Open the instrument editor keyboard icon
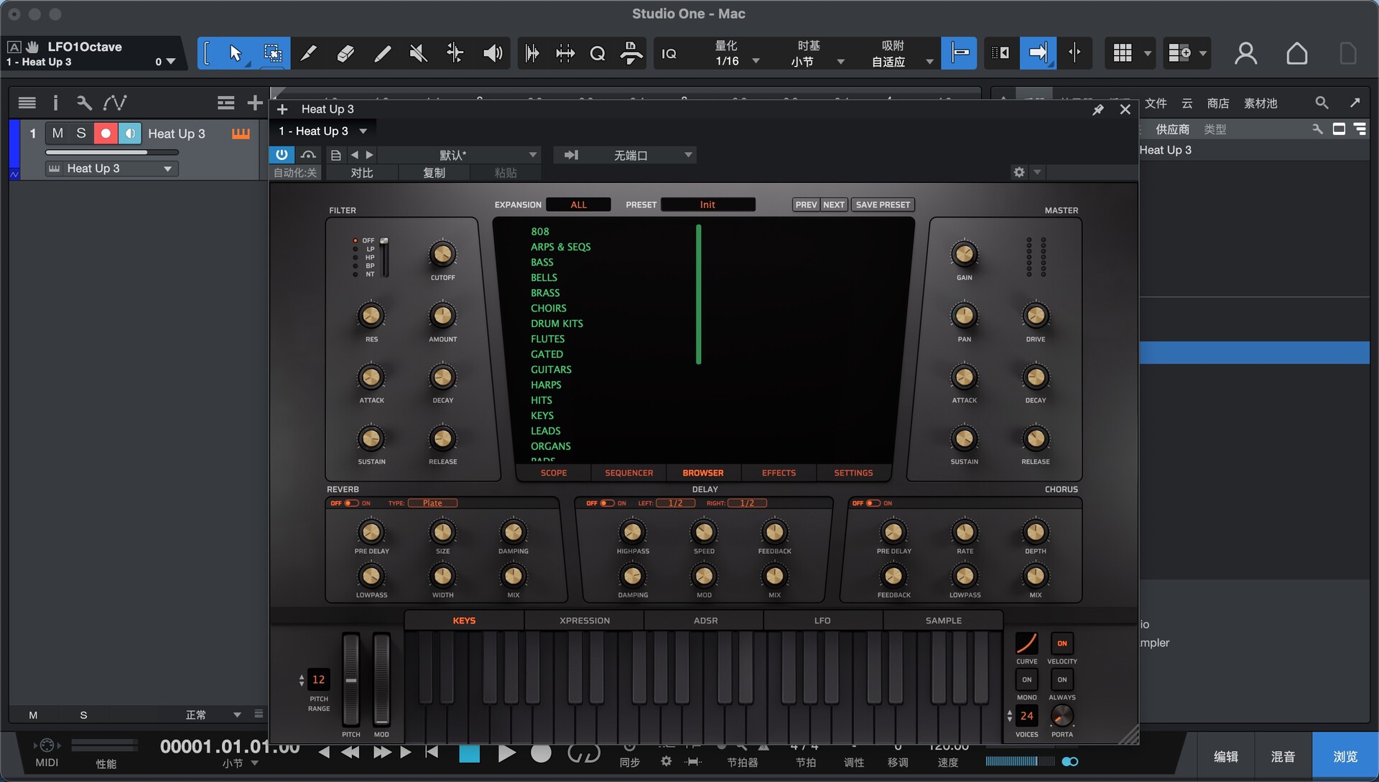The image size is (1379, 782). [x=241, y=133]
